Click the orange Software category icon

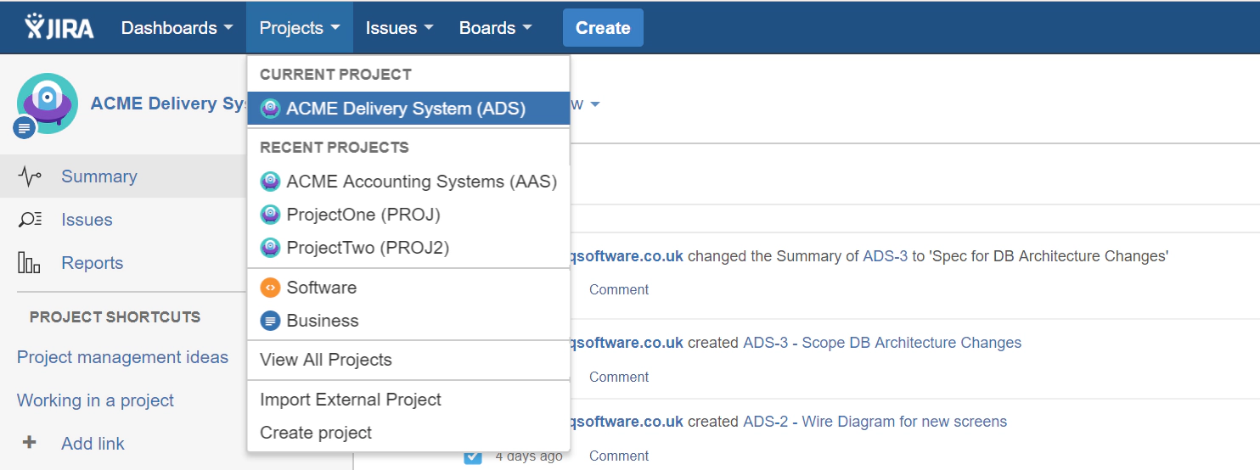270,288
